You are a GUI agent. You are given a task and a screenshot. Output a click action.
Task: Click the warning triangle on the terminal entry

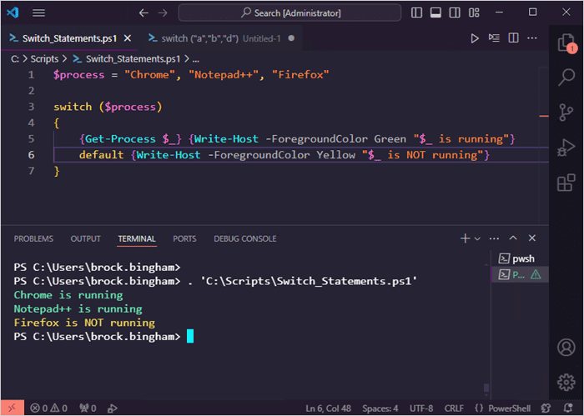point(536,274)
